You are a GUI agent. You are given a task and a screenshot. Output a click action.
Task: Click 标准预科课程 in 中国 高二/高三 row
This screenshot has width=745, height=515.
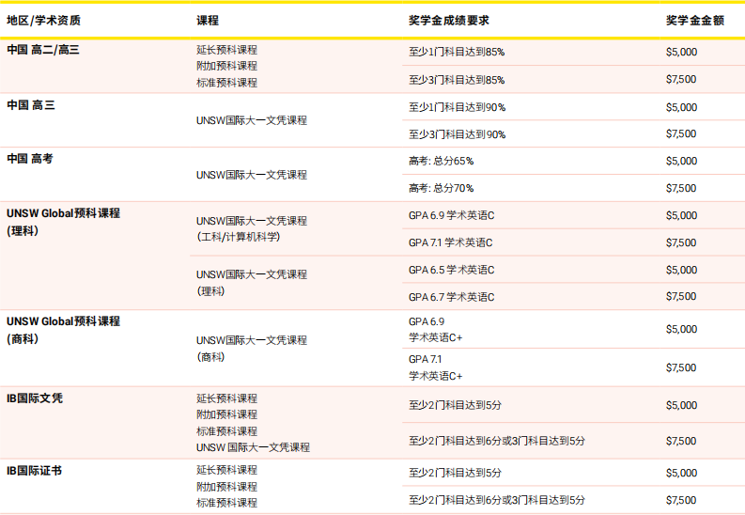[x=226, y=83]
